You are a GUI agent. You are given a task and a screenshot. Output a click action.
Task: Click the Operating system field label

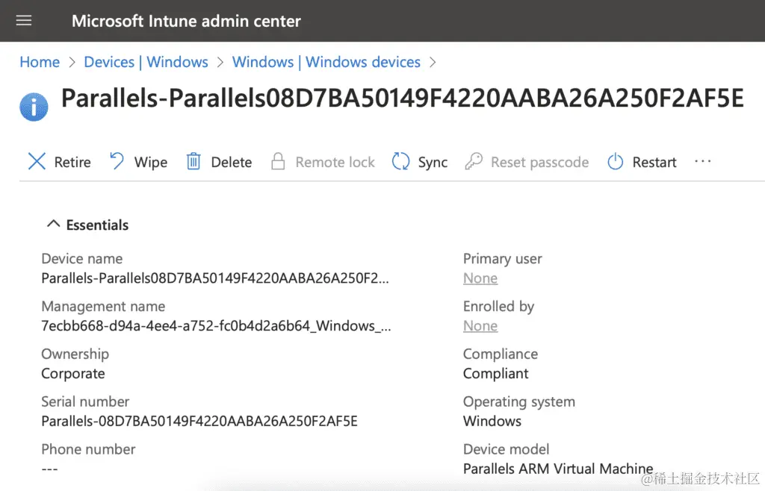[519, 401]
